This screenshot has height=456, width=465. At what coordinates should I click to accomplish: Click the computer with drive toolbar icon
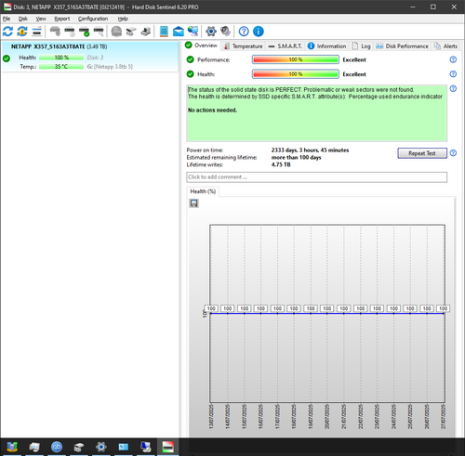tap(146, 32)
